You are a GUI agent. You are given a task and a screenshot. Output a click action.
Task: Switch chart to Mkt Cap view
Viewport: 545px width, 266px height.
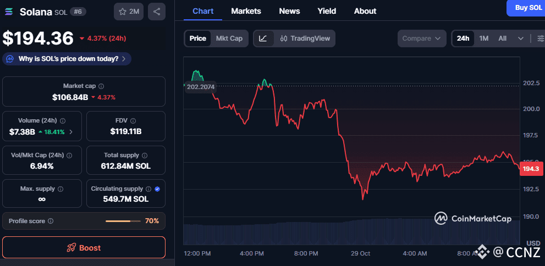point(229,38)
